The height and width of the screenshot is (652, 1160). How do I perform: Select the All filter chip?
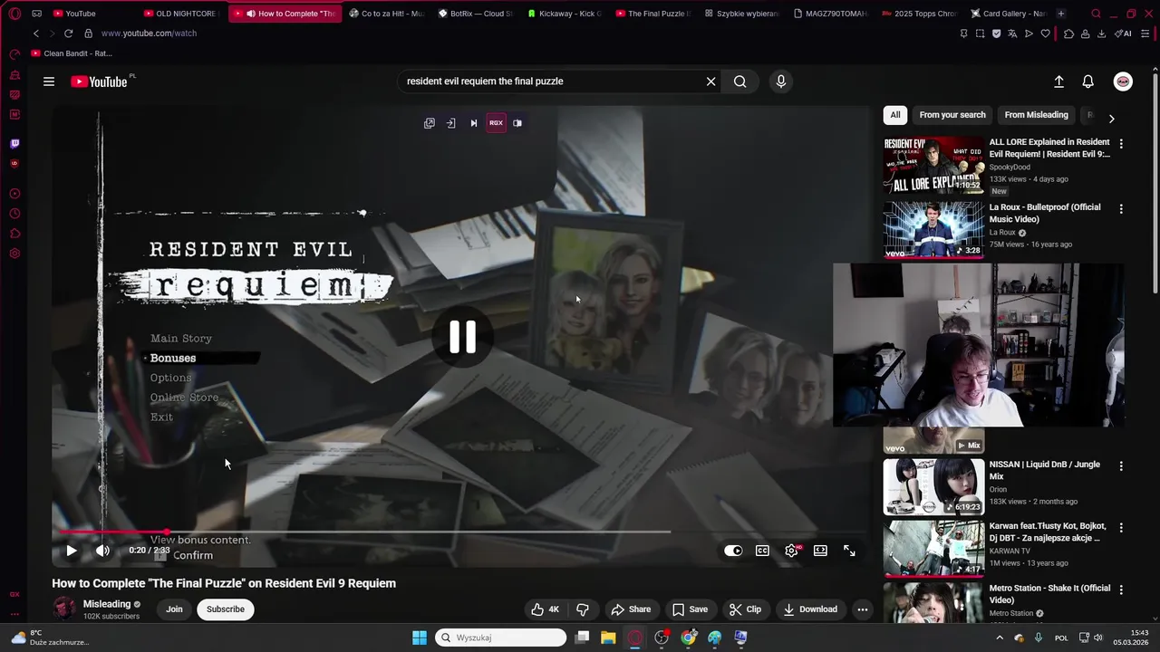[x=895, y=115]
